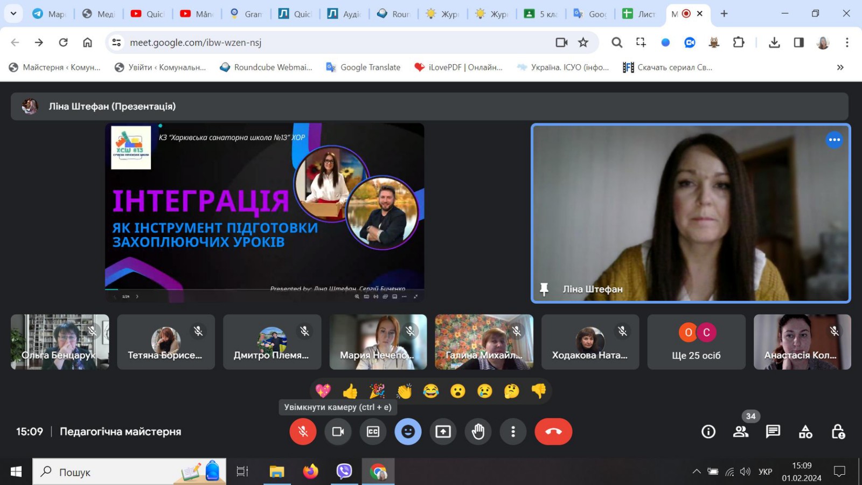Expand the hidden bookmarks chevron
862x485 pixels.
[840, 67]
